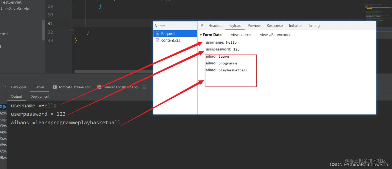Select the Output sub-tab

(x=17, y=97)
